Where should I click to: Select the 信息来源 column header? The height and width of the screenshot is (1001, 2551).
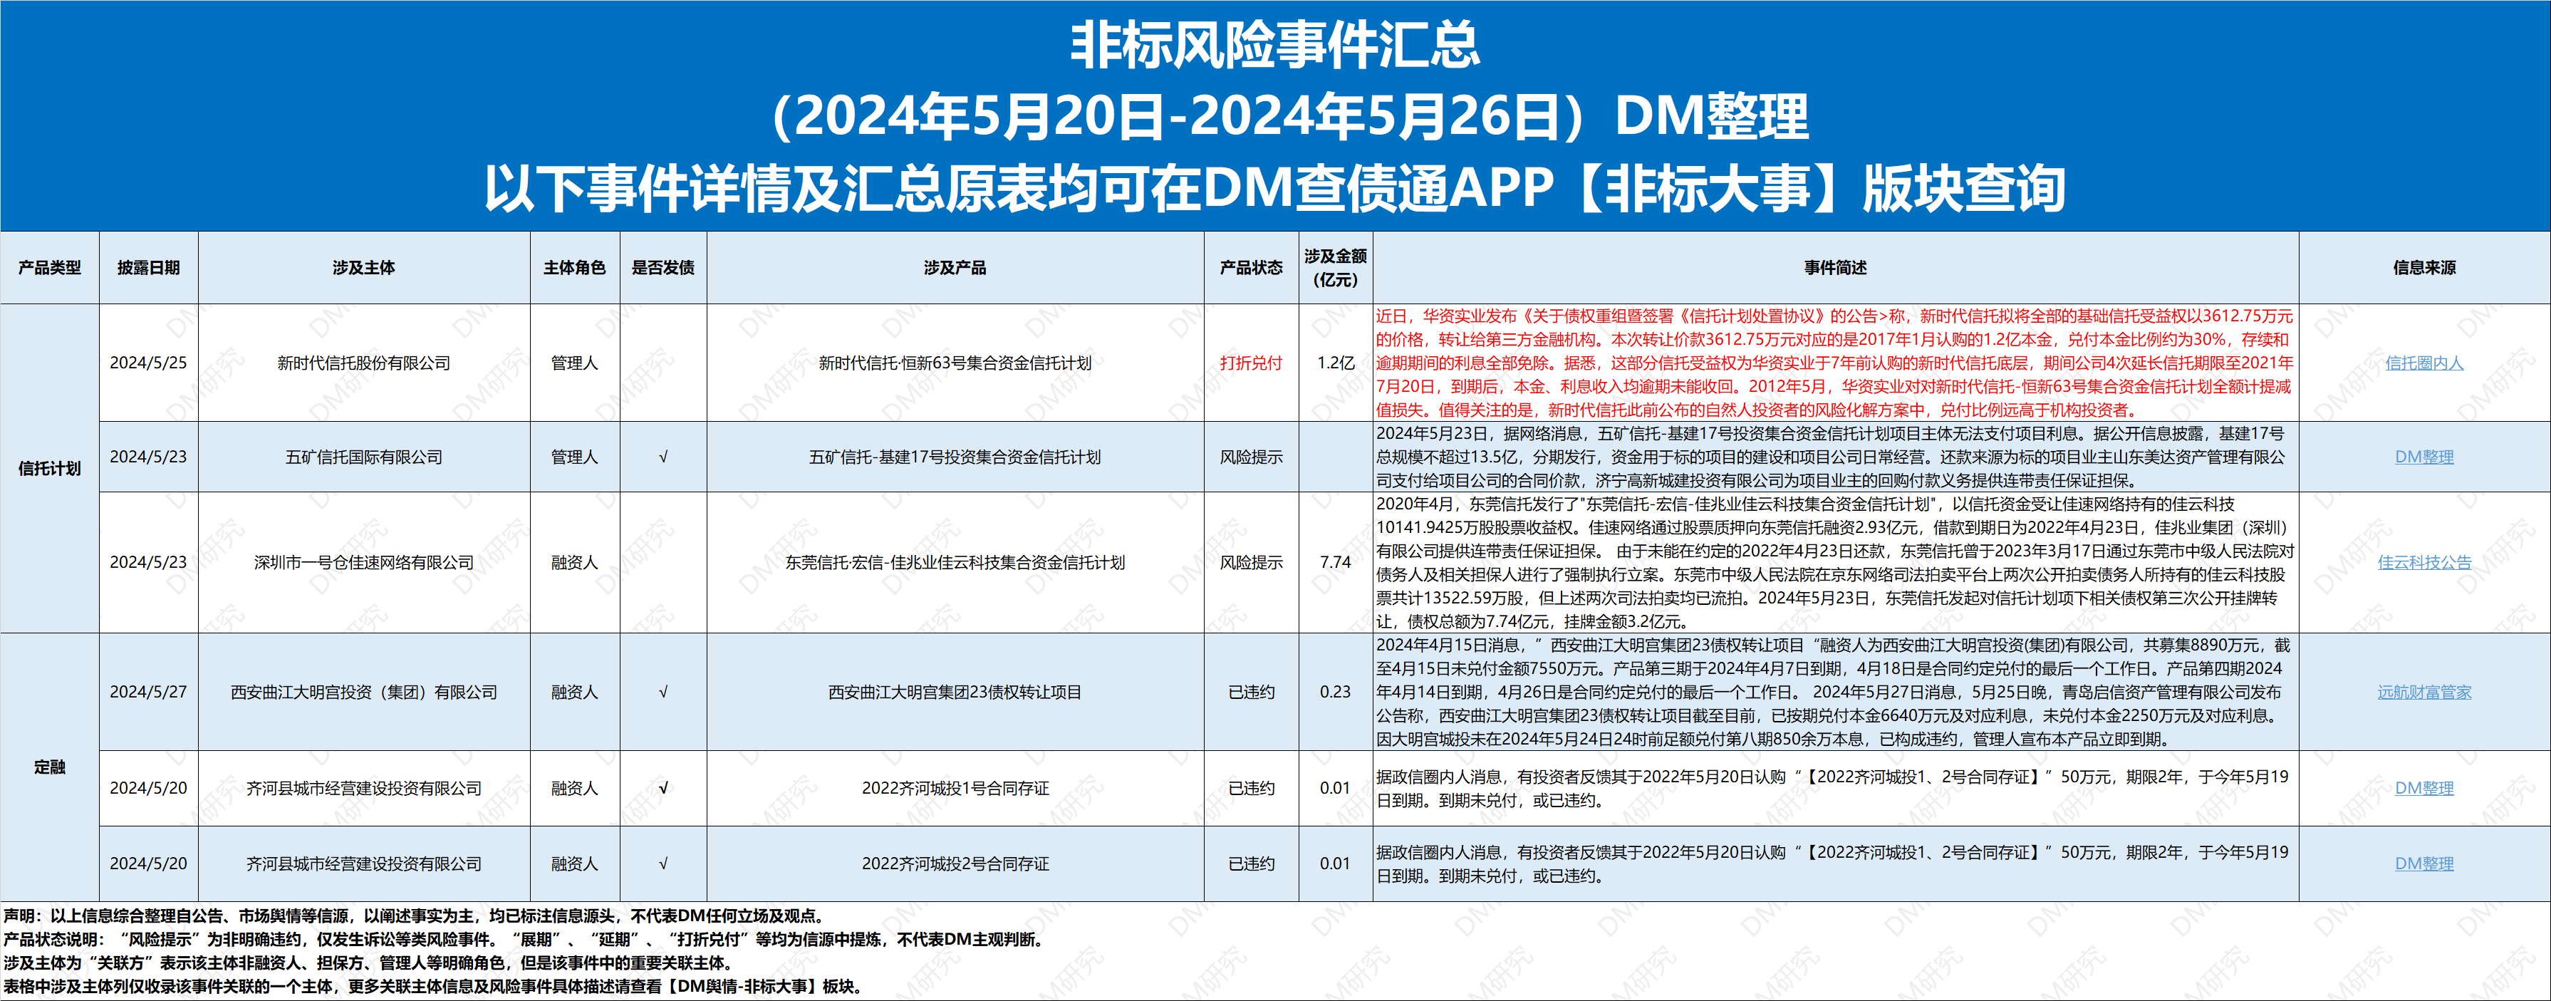click(x=2423, y=267)
